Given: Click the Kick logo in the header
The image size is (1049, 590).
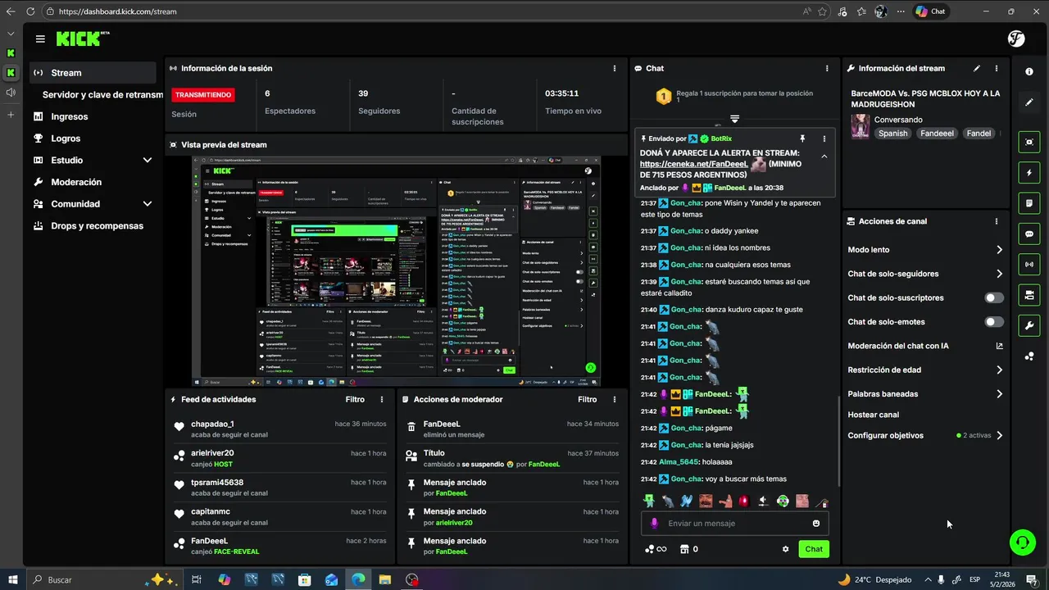Looking at the screenshot, I should point(79,39).
